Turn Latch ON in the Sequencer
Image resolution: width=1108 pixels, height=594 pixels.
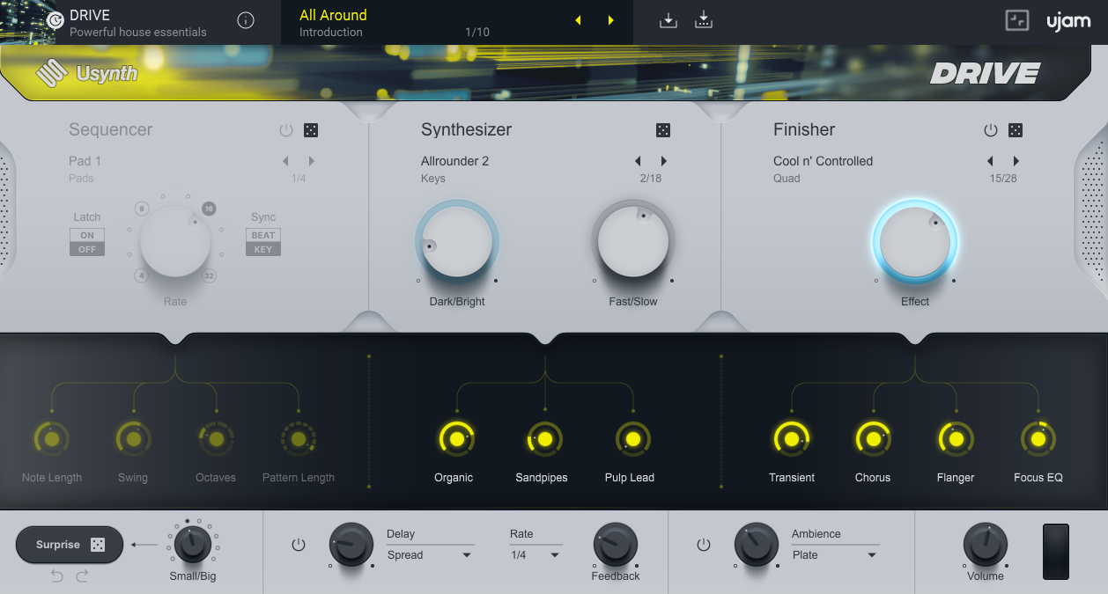coord(87,236)
